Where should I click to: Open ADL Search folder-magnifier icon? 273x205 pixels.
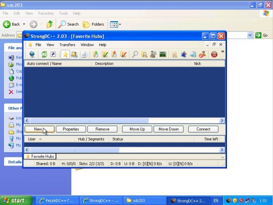[144, 55]
